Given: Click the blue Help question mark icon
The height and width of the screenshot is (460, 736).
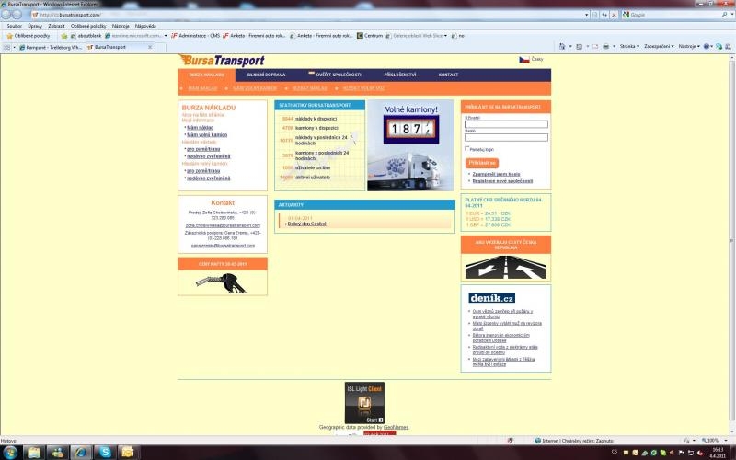Looking at the screenshot, I should [x=706, y=47].
